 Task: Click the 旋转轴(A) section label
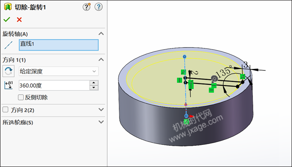pos(15,34)
